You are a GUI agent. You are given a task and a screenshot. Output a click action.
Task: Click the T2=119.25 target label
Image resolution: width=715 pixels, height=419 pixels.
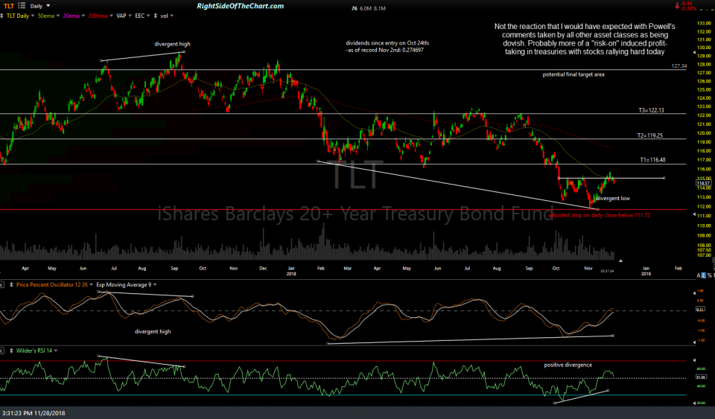point(649,135)
